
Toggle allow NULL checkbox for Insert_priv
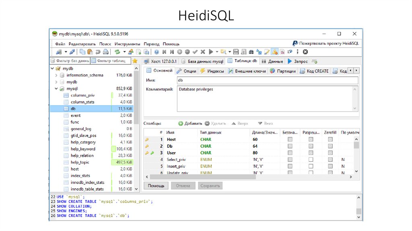[x=311, y=166]
